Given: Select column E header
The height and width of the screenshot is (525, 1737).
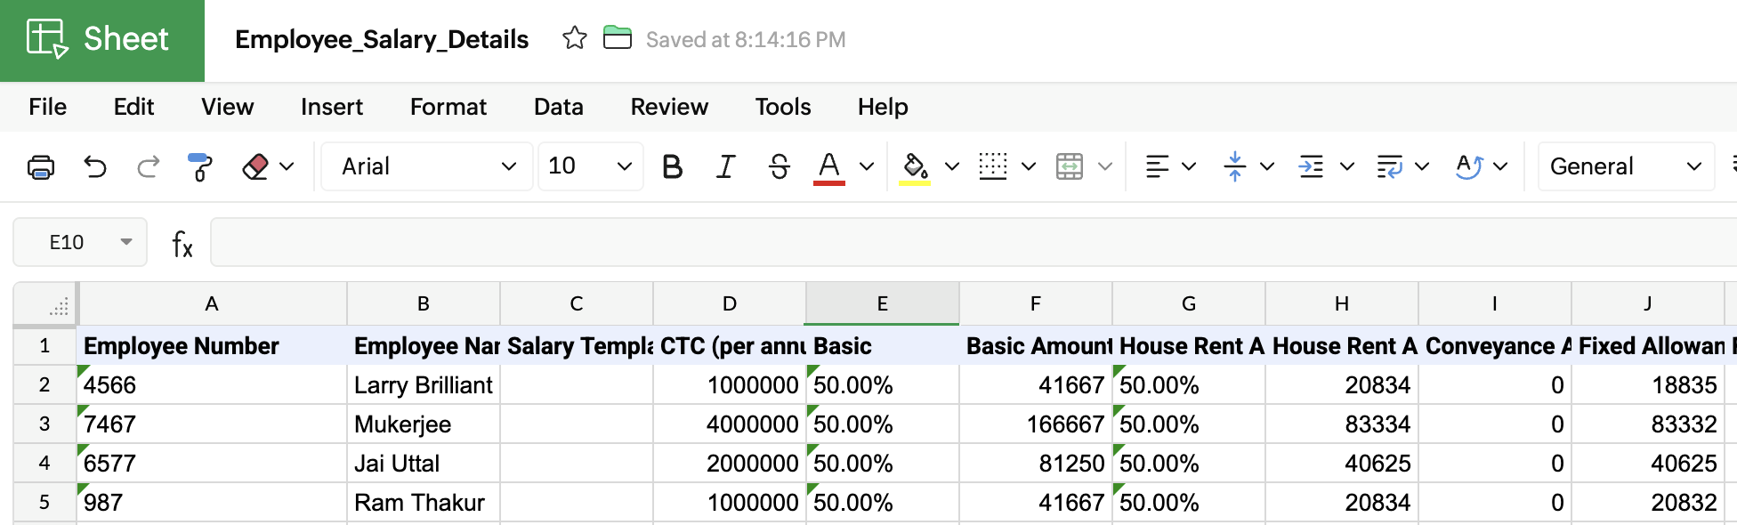Looking at the screenshot, I should (x=882, y=304).
